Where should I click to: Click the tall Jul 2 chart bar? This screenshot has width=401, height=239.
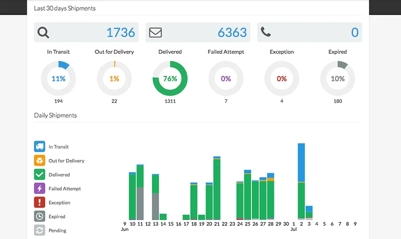(x=301, y=181)
